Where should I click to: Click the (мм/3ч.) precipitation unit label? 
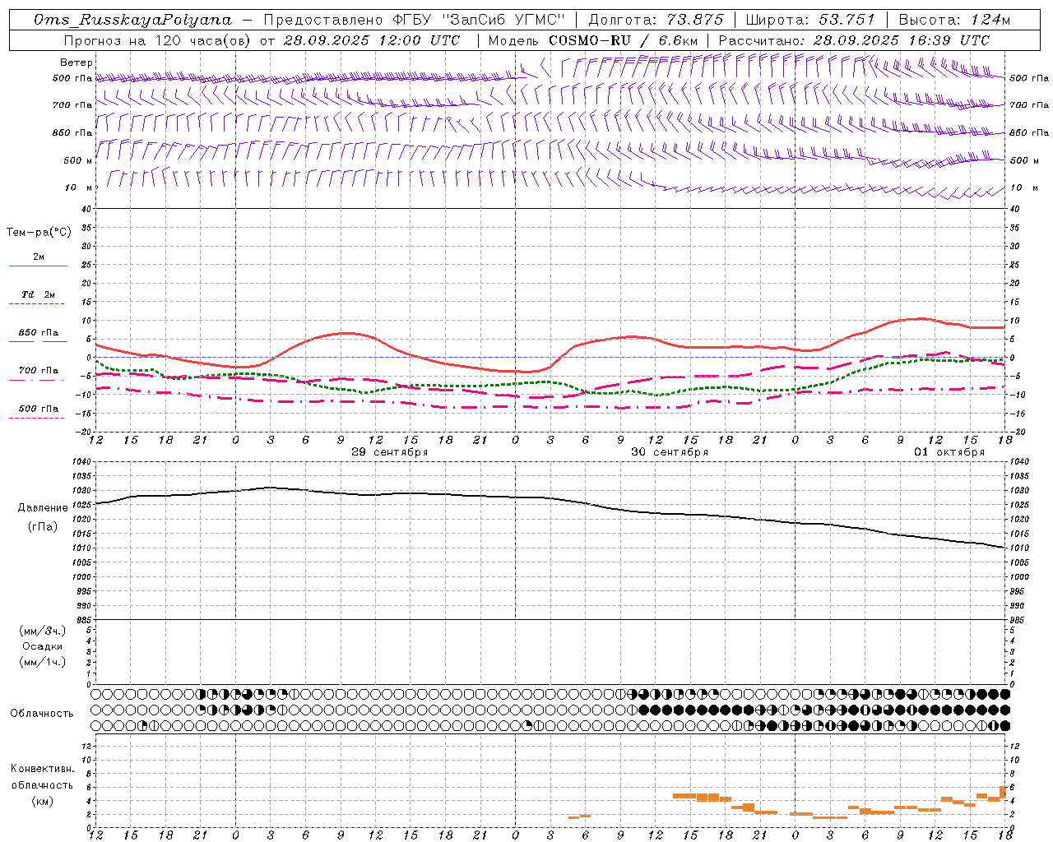tap(43, 631)
